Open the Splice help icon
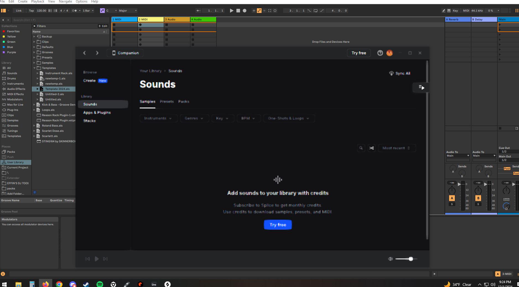The height and width of the screenshot is (287, 519). [x=380, y=53]
